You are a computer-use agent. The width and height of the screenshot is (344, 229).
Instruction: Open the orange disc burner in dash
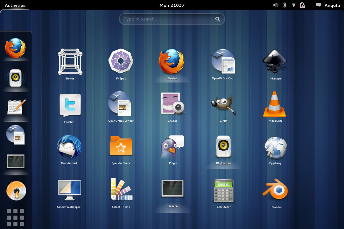[x=16, y=190]
